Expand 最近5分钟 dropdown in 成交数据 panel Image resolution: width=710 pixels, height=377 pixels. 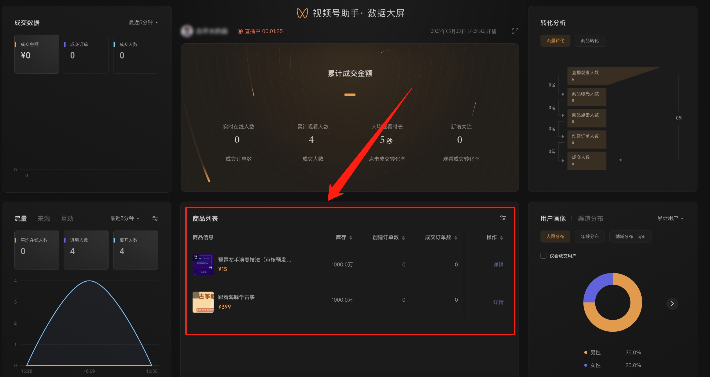click(143, 23)
